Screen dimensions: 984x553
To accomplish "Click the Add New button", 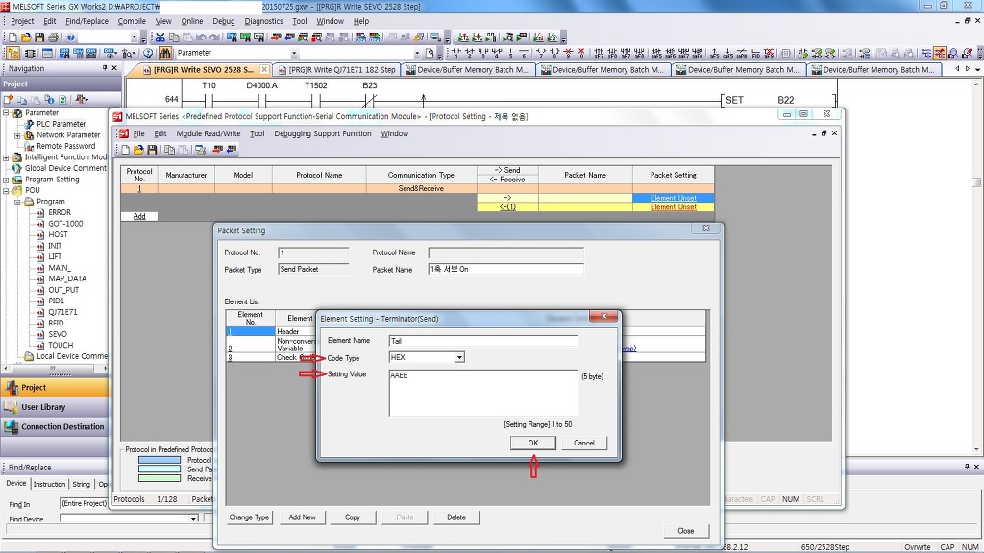I will point(302,517).
